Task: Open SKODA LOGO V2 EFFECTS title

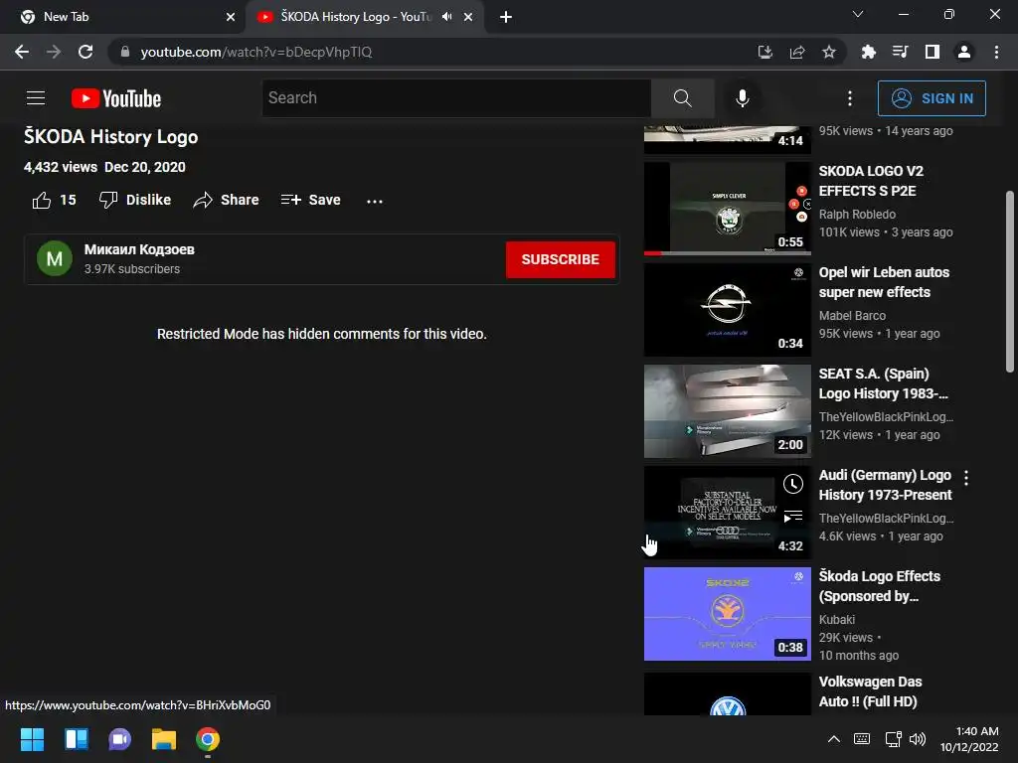Action: point(871,181)
